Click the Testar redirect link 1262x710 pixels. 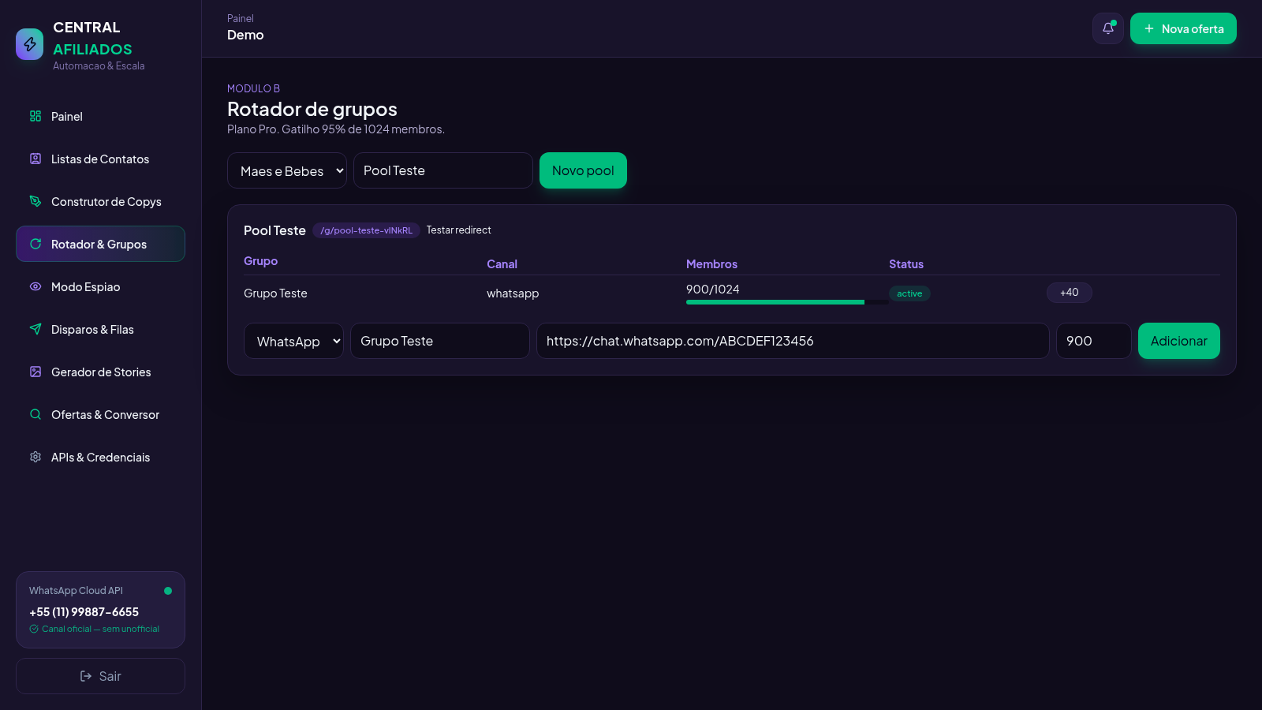click(x=458, y=230)
